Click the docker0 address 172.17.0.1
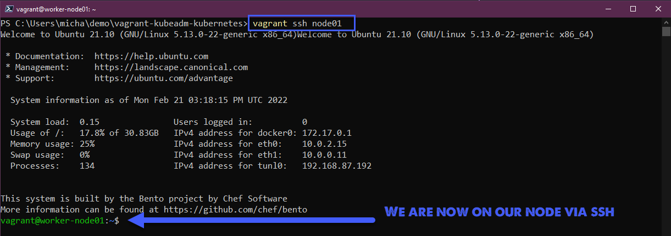Screen dimensions: 671x236 tap(326, 133)
